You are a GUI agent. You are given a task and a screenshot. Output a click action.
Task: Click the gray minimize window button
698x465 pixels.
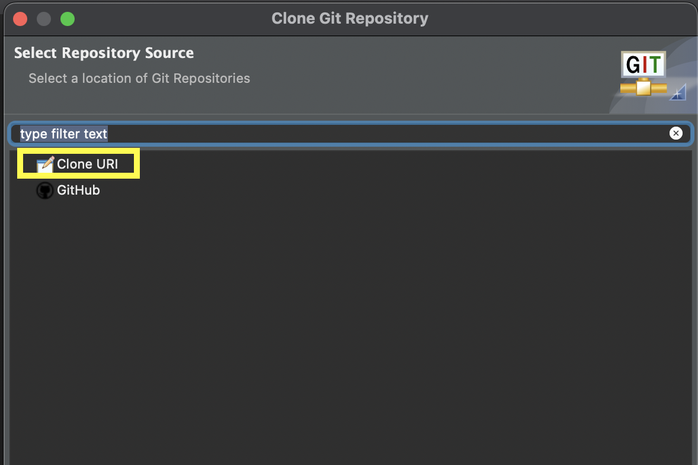(x=44, y=19)
